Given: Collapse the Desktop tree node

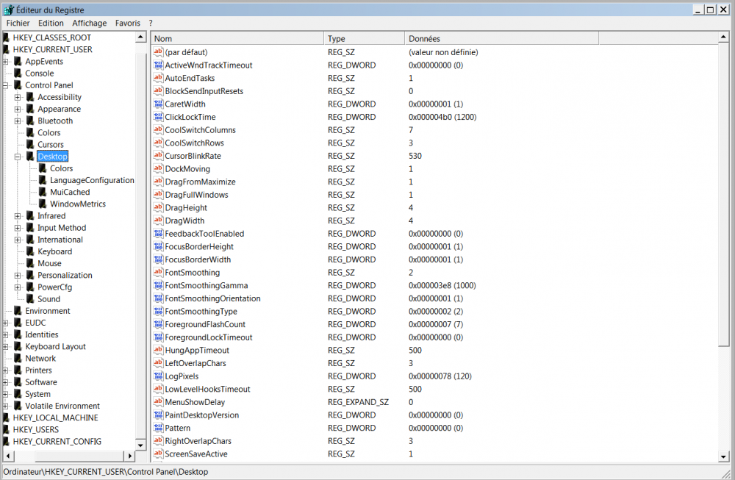Looking at the screenshot, I should click(18, 157).
